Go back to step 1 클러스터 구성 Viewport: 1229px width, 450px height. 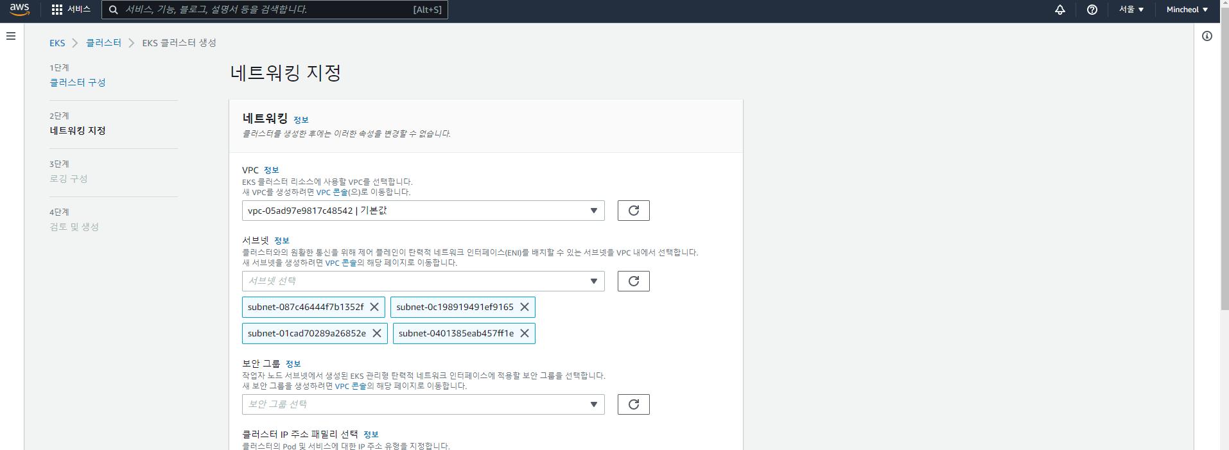78,82
